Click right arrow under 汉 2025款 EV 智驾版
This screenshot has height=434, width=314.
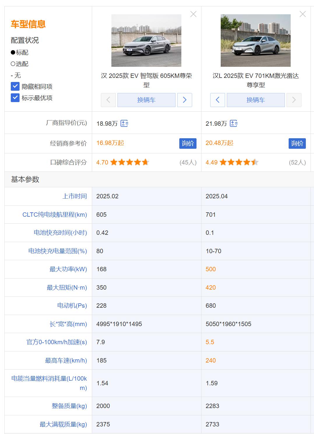point(185,100)
